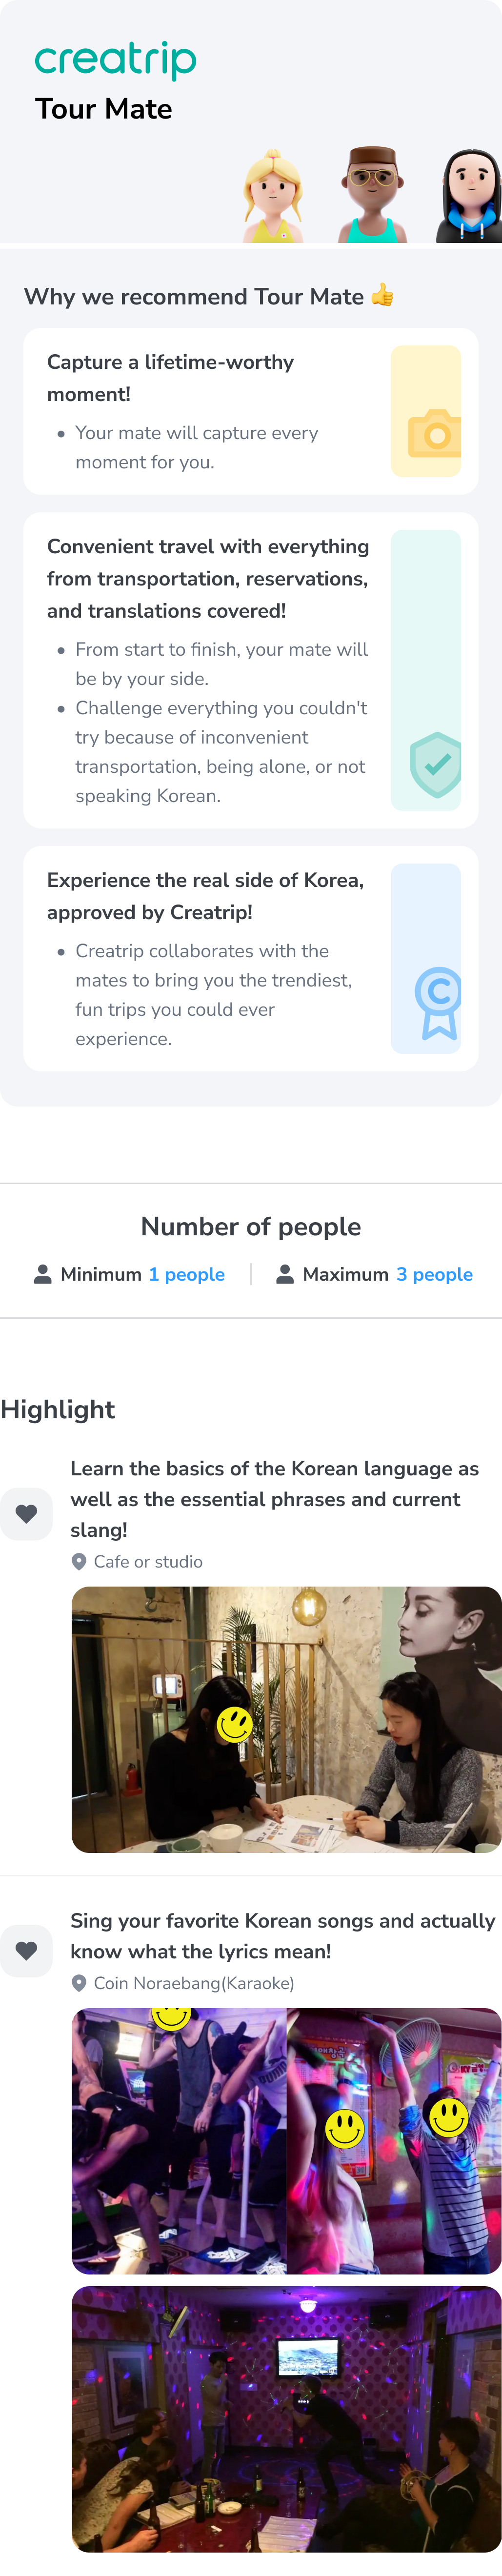This screenshot has width=502, height=2576.
Task: Click the 1 people link
Action: pos(187,1274)
